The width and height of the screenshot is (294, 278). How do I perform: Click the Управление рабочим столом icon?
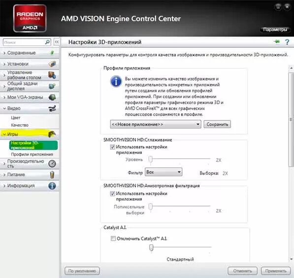coord(52,75)
